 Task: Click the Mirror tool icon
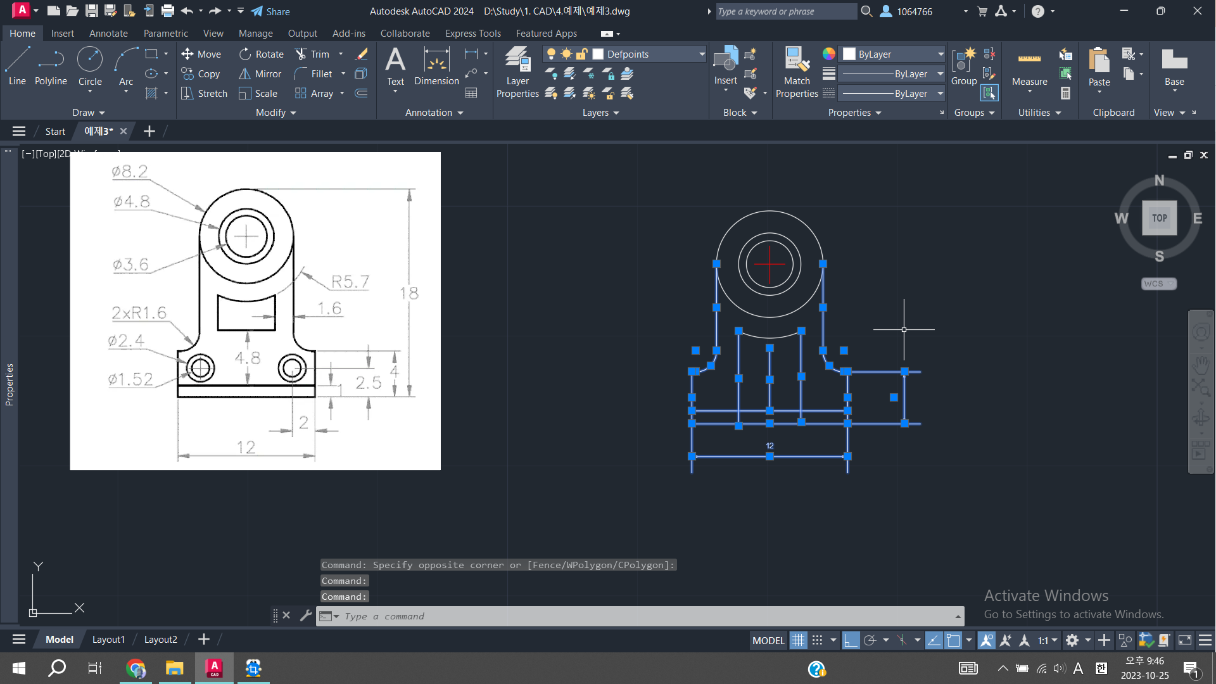[244, 74]
